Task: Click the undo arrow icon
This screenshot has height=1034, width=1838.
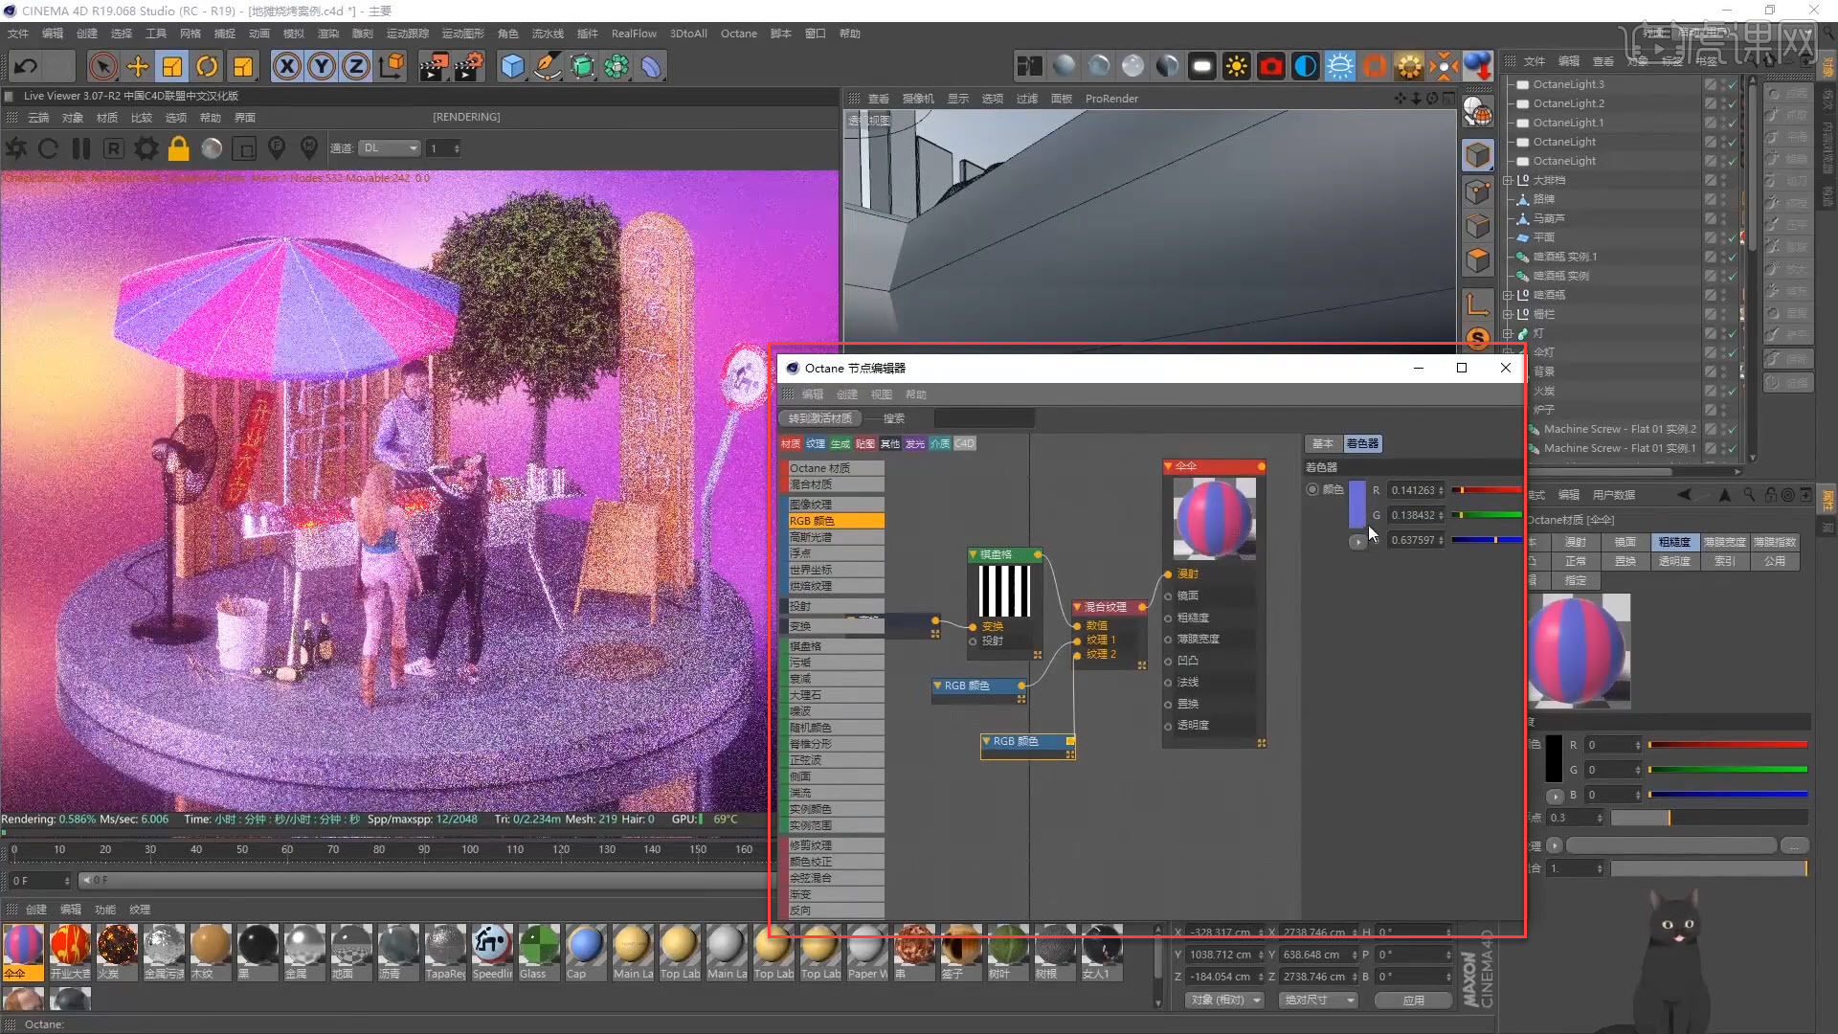Action: click(26, 66)
